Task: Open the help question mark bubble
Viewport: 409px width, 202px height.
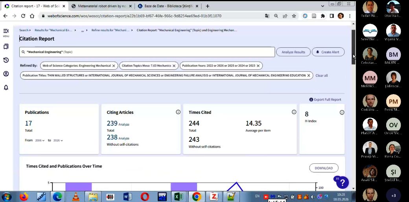Action: pyautogui.click(x=342, y=182)
